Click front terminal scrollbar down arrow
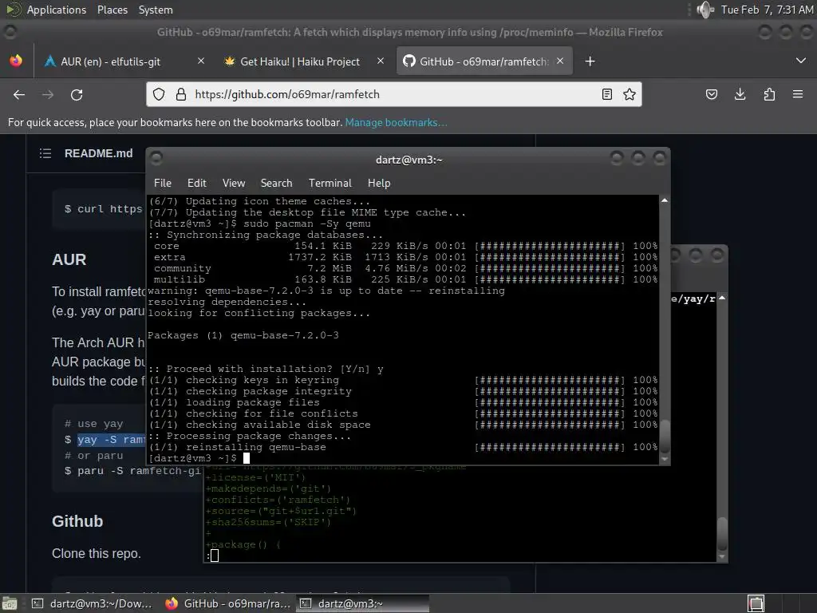This screenshot has height=613, width=817. point(665,459)
